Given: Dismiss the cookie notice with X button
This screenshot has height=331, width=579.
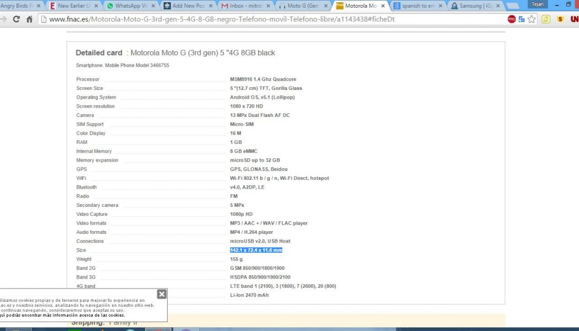Looking at the screenshot, I should tap(162, 294).
